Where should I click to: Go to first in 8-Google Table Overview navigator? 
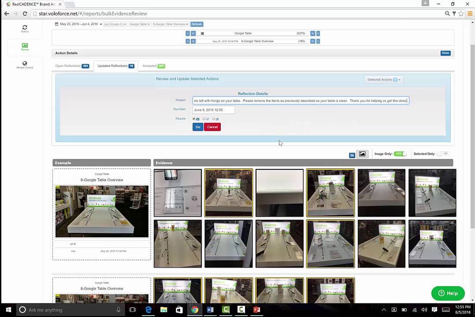tap(188, 41)
